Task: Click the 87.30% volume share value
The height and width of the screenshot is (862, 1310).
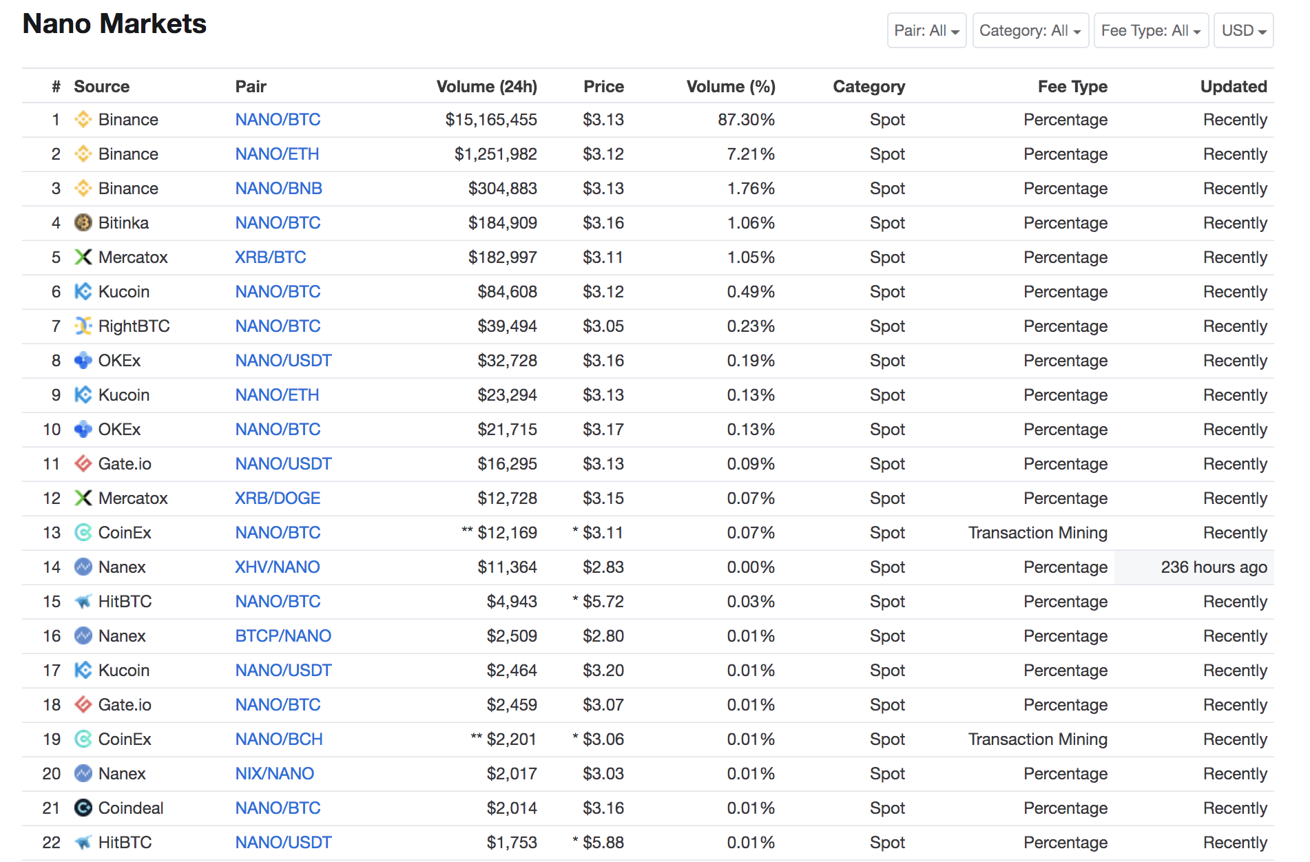Action: [x=746, y=120]
